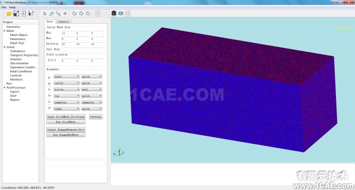355x190 pixels.
Task: Open the top boundary name dropdown
Action: (x=66, y=96)
